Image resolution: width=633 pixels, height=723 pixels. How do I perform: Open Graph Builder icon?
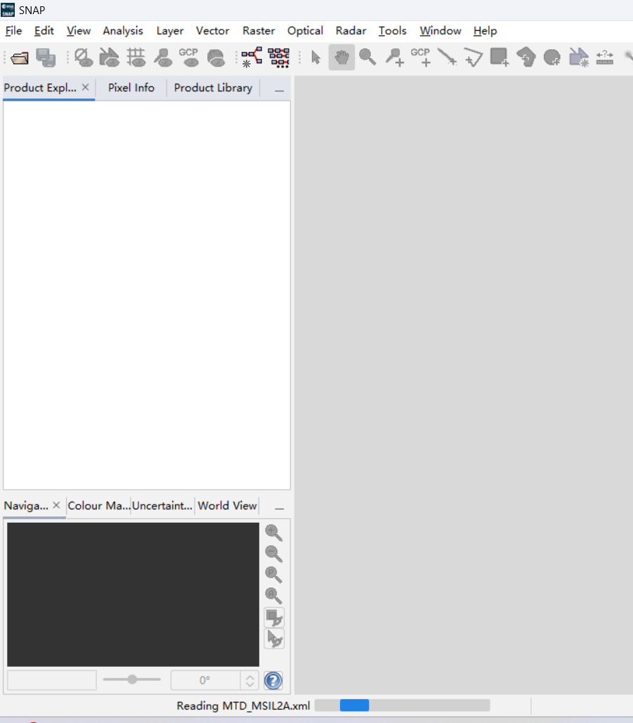click(252, 58)
